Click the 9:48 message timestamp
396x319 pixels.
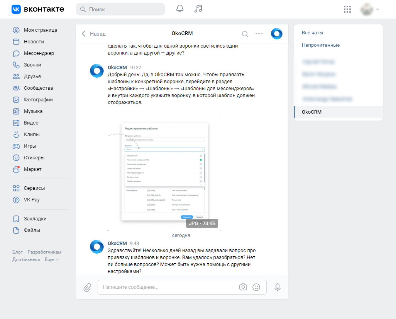pos(135,243)
